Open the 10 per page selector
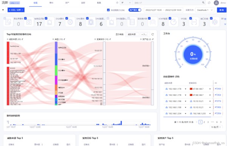227x146 pixels. tap(216, 127)
